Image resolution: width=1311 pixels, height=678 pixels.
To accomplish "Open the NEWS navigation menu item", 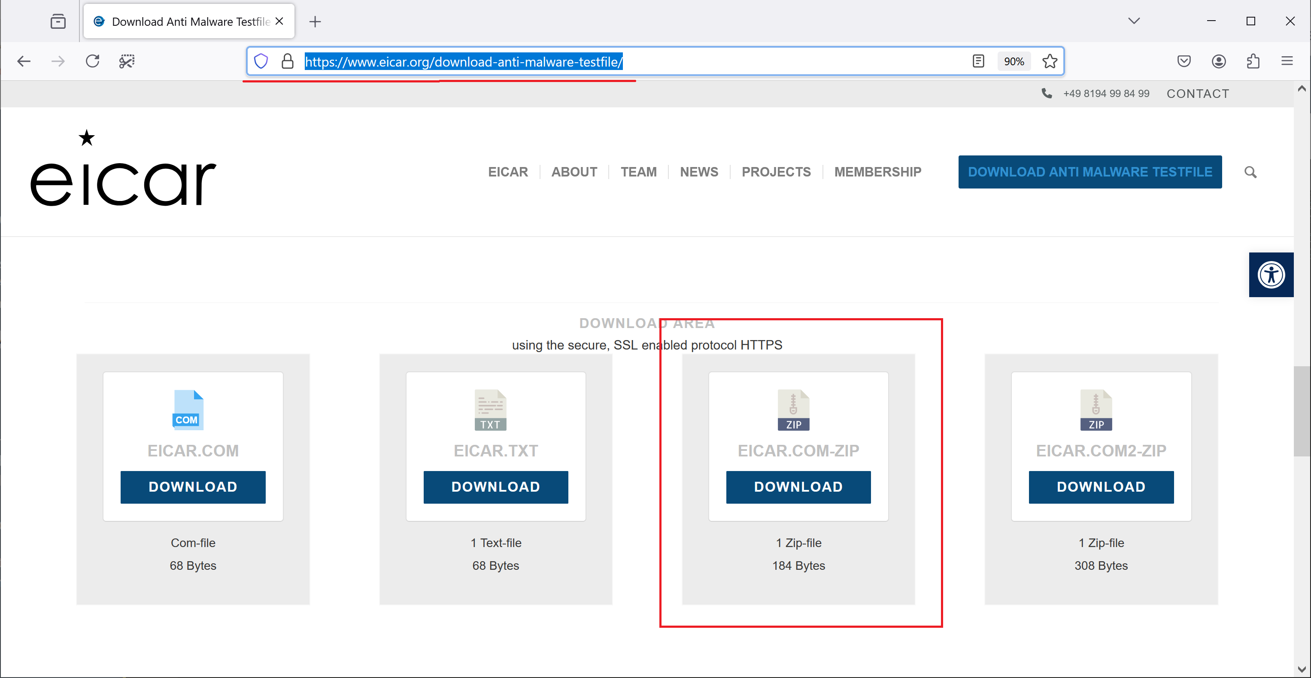I will click(699, 172).
